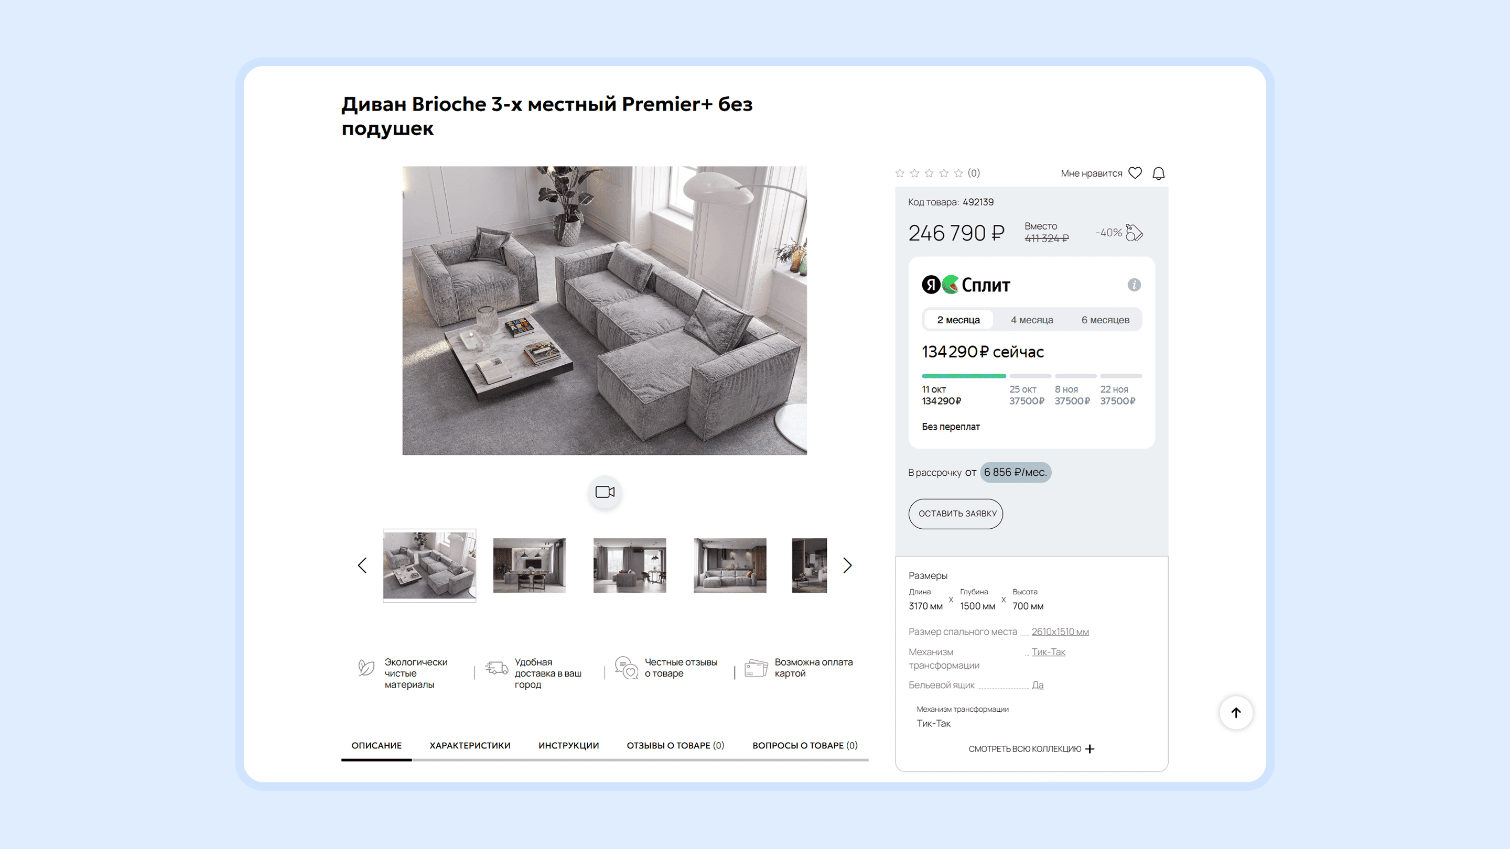1510x849 pixels.
Task: Click the discount tag icon near -40%
Action: point(1134,233)
